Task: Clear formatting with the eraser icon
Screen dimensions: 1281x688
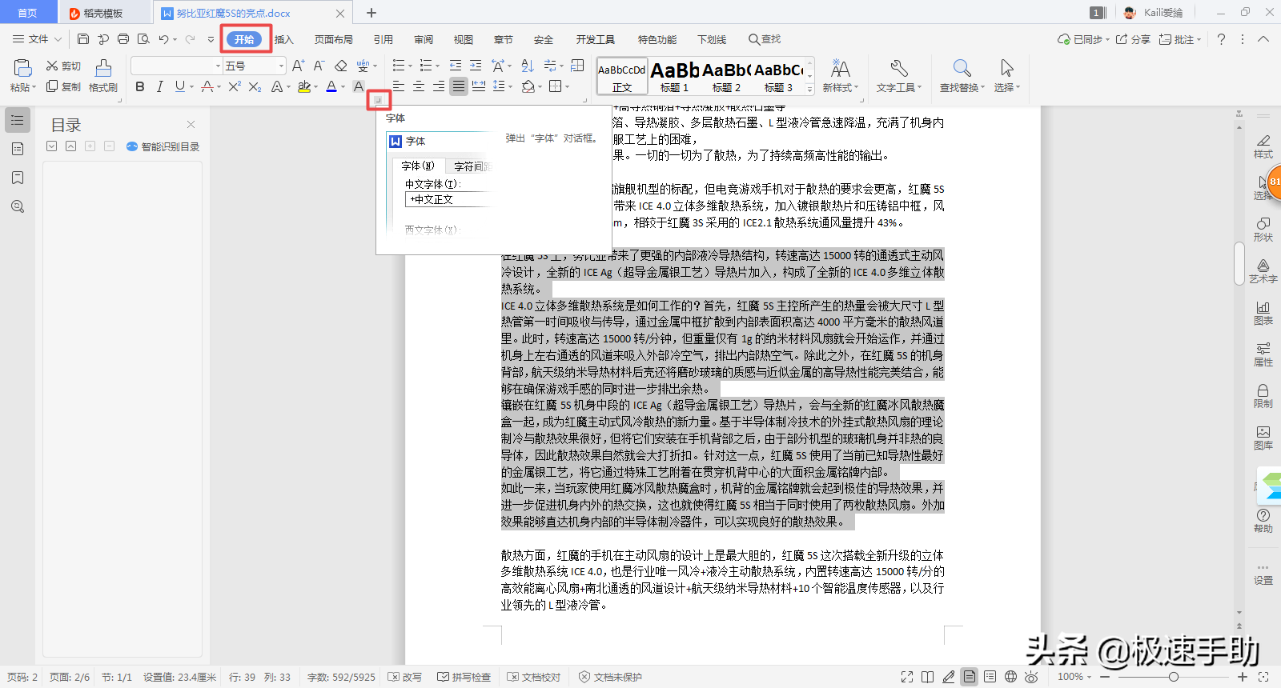Action: pos(340,66)
